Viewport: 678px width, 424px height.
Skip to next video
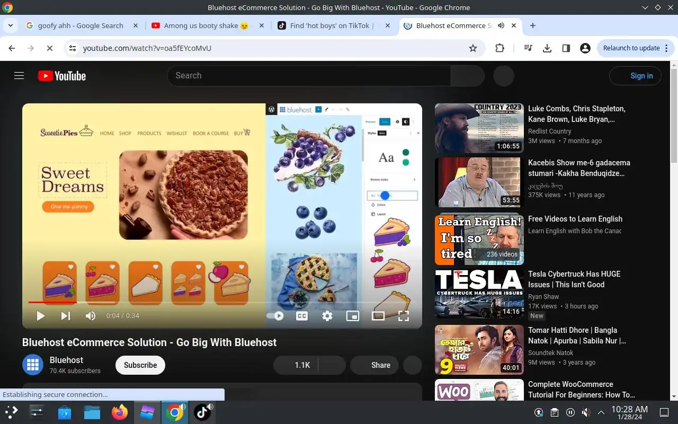(66, 316)
